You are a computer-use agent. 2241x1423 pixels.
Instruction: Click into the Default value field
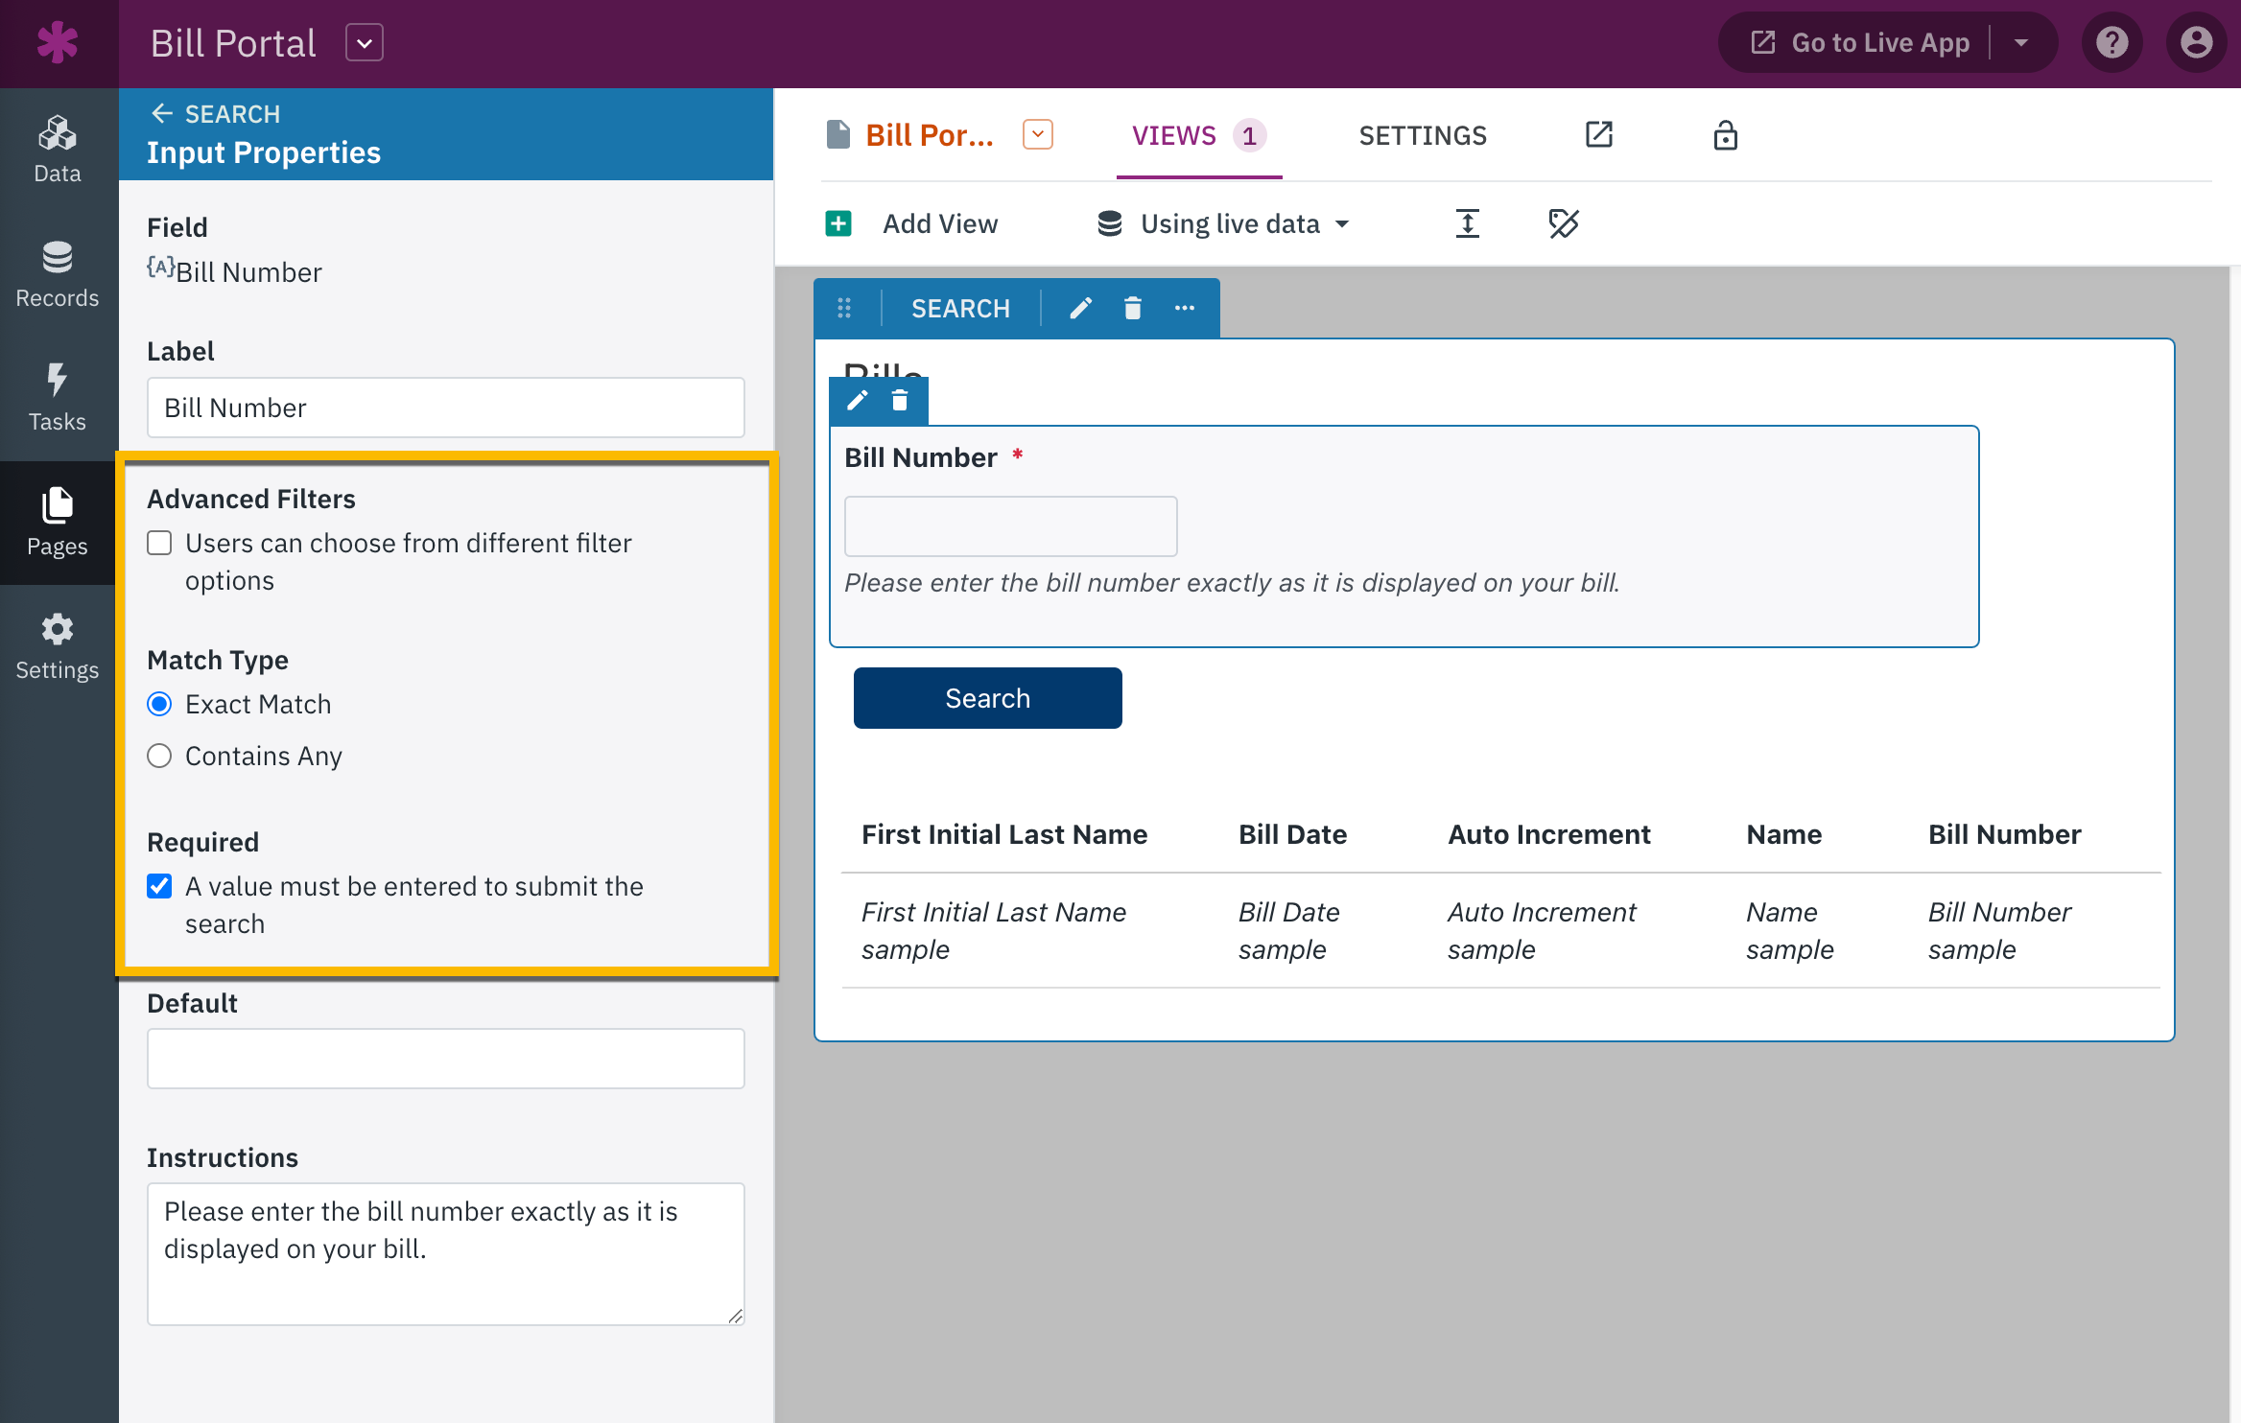[x=446, y=1059]
